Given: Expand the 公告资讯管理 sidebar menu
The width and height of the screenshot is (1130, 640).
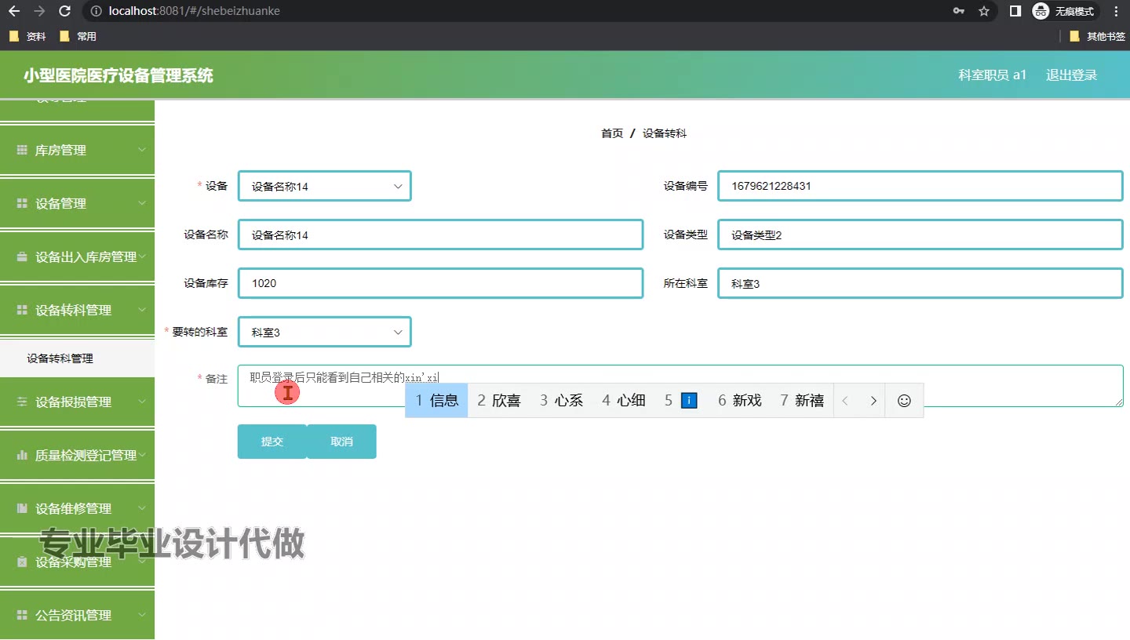Looking at the screenshot, I should [77, 616].
